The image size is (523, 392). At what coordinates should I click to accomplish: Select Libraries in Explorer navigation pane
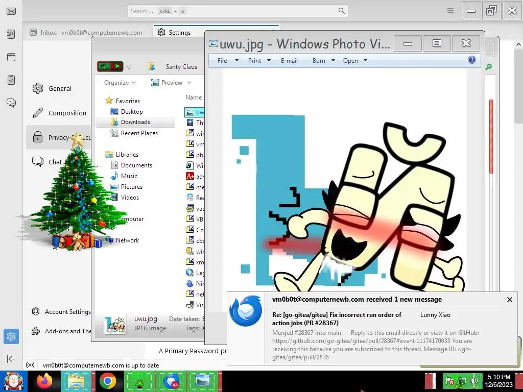(122, 154)
